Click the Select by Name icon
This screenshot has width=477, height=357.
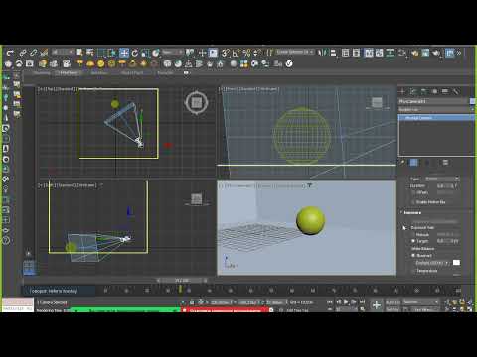tap(89, 53)
